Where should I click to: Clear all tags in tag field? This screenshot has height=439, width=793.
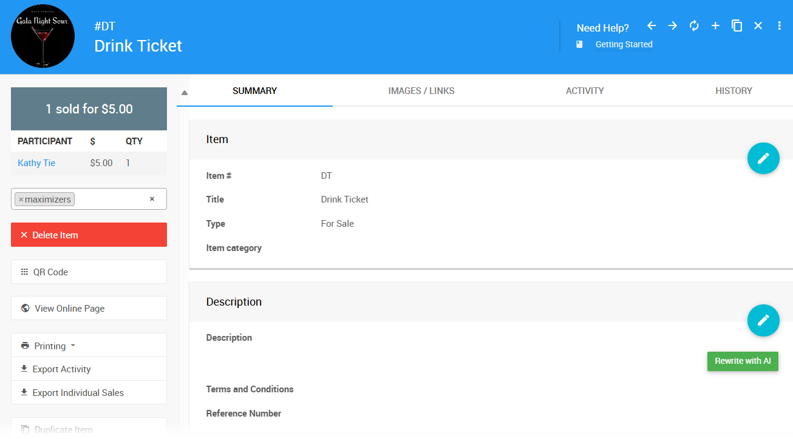(152, 199)
